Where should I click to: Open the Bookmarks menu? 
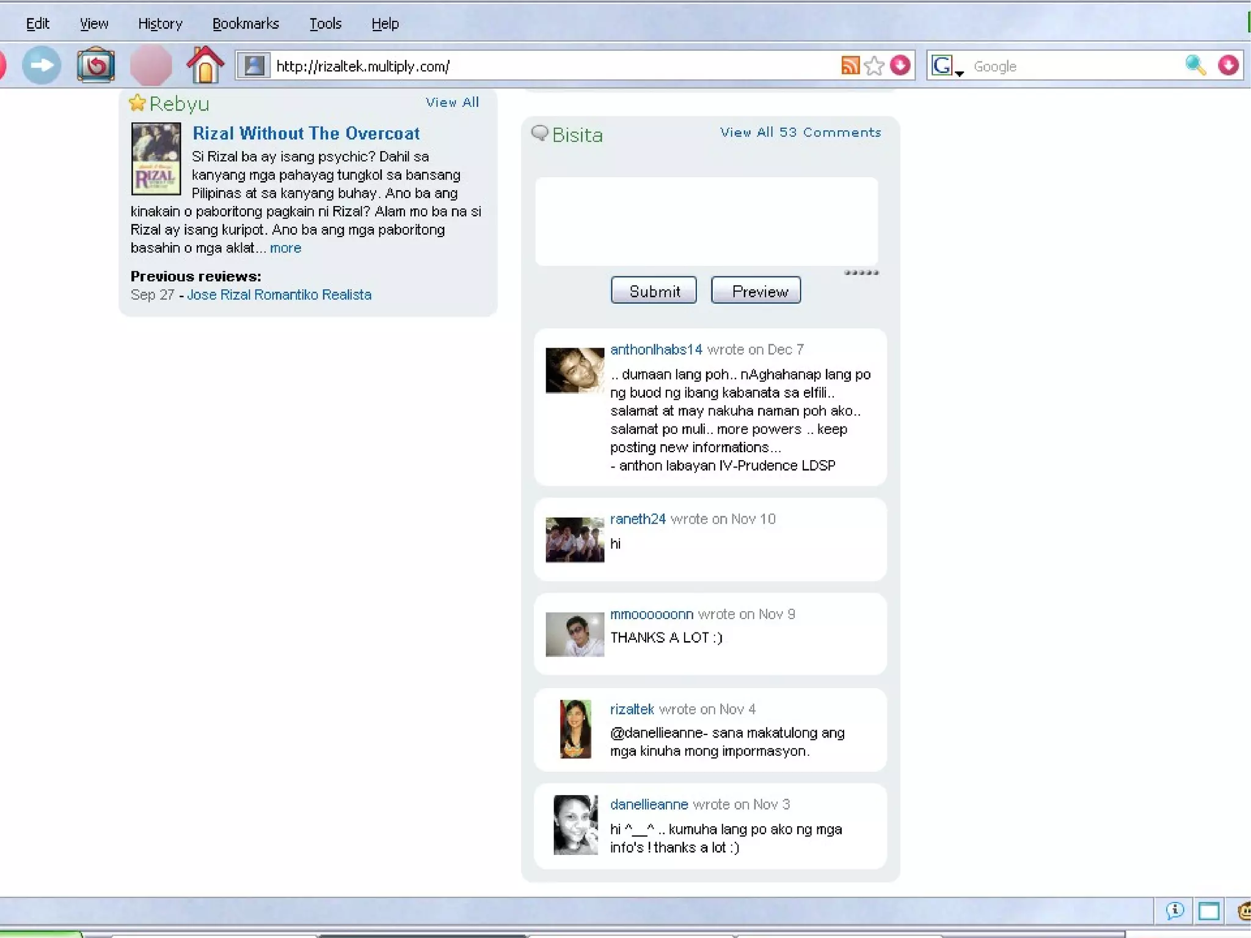(246, 24)
